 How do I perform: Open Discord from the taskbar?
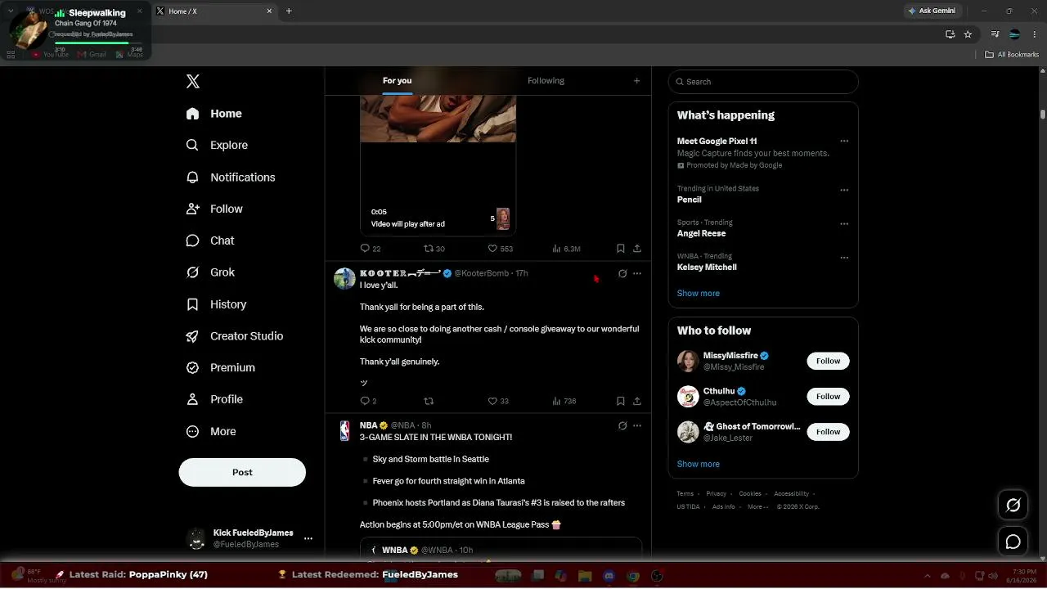609,576
